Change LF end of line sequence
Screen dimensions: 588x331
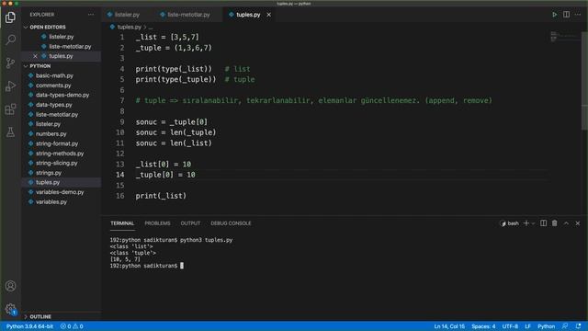527,326
